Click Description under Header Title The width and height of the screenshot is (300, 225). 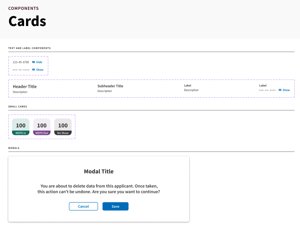[x=20, y=92]
